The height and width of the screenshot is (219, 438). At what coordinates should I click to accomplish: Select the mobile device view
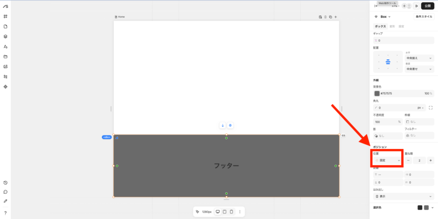coord(231,212)
